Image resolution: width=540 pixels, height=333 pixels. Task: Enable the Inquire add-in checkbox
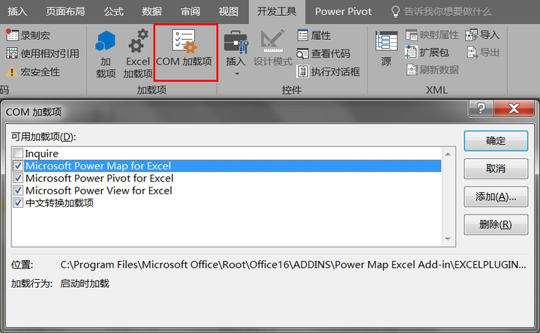(18, 153)
